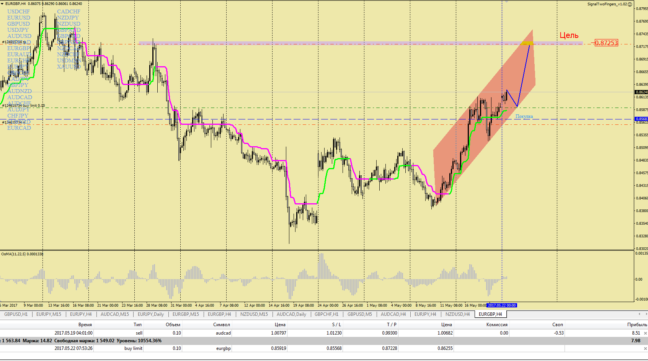Viewport: 648px width, 361px height.
Task: Sort orders by the Комиссия column header
Action: [x=497, y=325]
